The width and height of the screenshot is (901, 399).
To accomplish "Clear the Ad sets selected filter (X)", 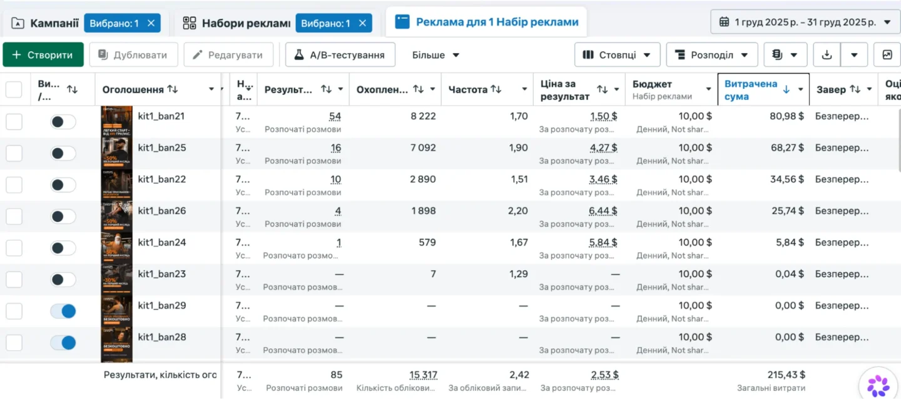I will pyautogui.click(x=362, y=23).
